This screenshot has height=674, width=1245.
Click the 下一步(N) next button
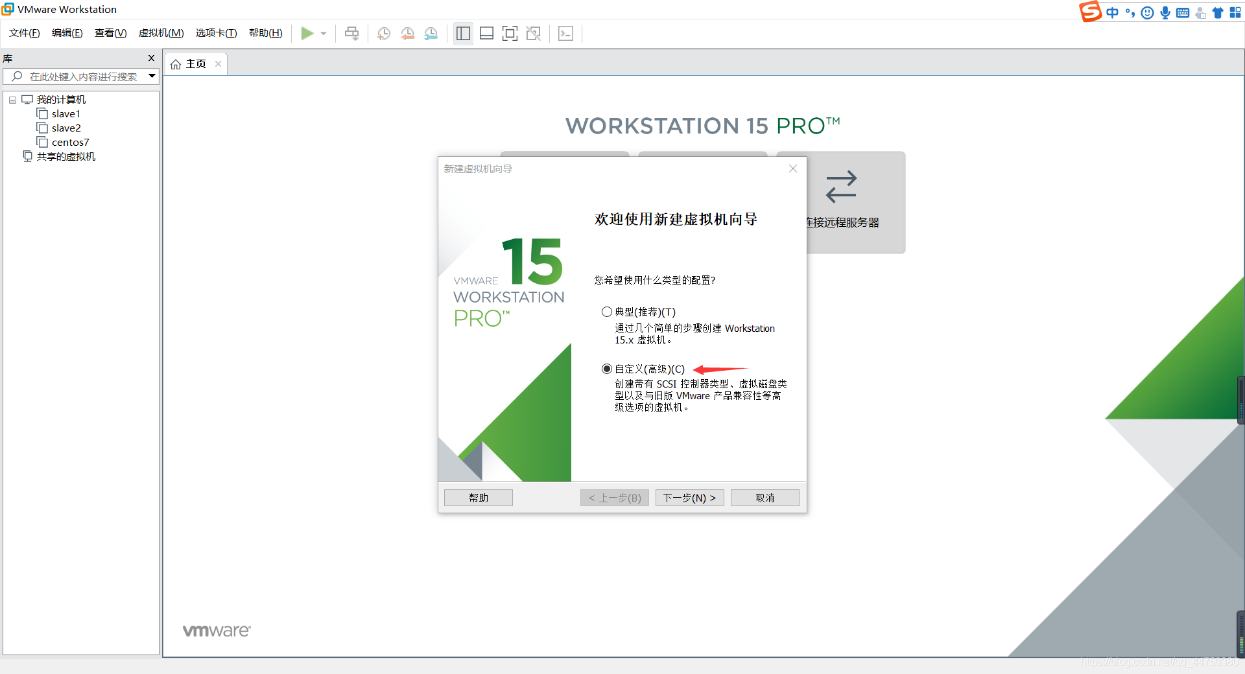[689, 498]
